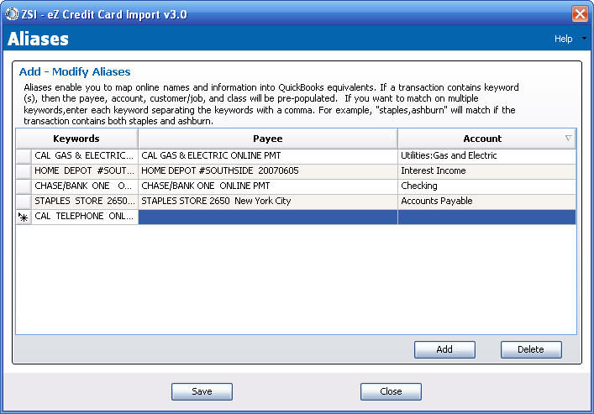Click the Save button
This screenshot has width=594, height=414.
tap(202, 391)
